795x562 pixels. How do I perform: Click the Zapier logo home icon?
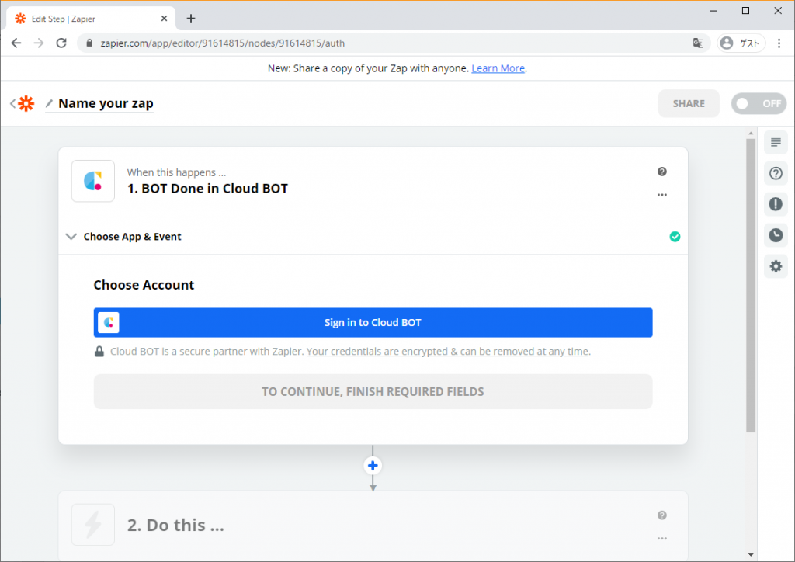pos(26,103)
